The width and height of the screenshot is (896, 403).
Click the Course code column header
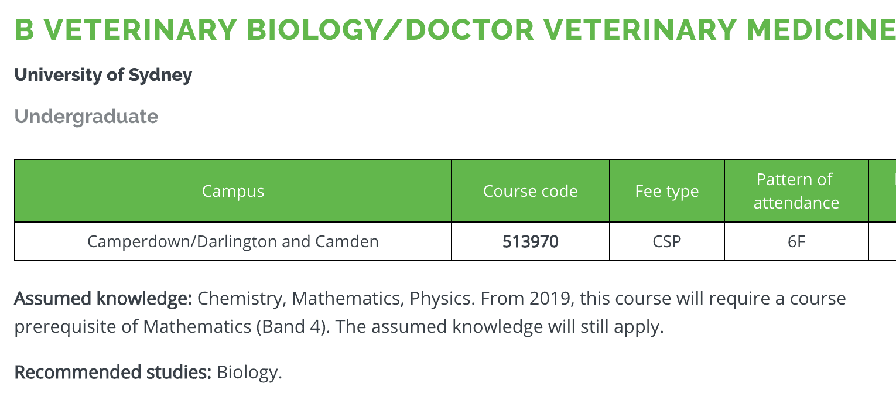click(x=531, y=191)
